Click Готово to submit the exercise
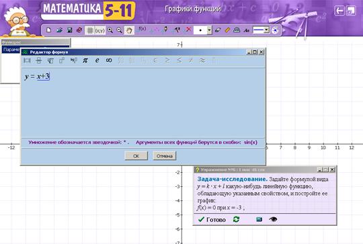This screenshot has width=363, height=244. click(x=212, y=219)
